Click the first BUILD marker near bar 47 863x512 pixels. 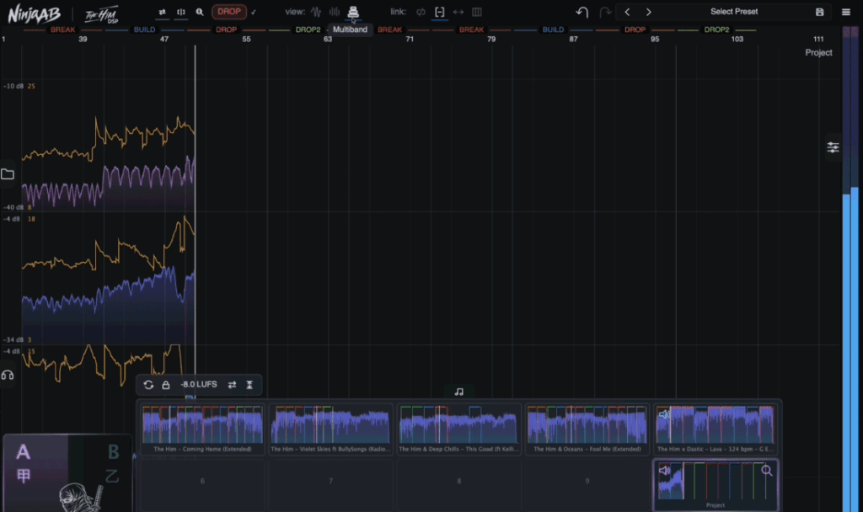pos(144,29)
